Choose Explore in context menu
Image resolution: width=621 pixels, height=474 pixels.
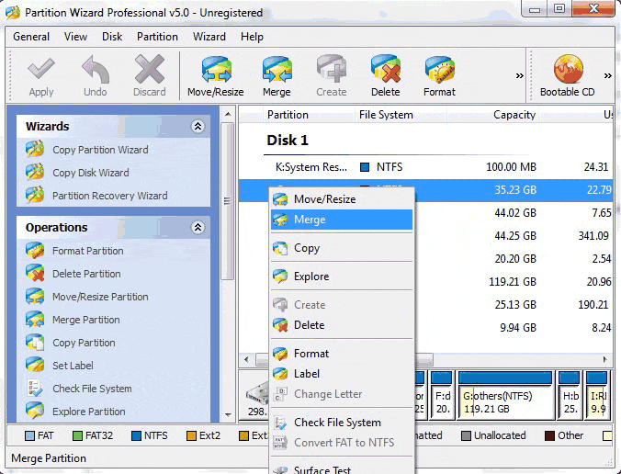pos(342,276)
